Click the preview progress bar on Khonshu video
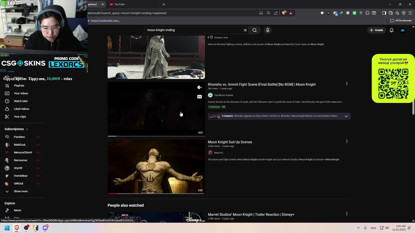 click(x=156, y=136)
